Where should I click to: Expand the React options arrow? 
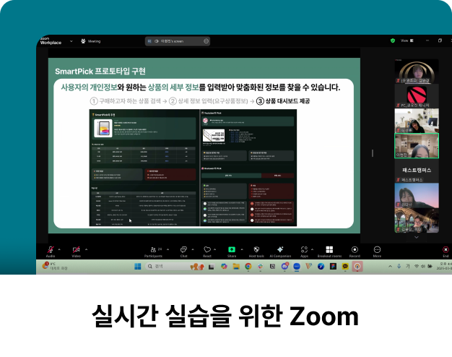click(x=214, y=249)
